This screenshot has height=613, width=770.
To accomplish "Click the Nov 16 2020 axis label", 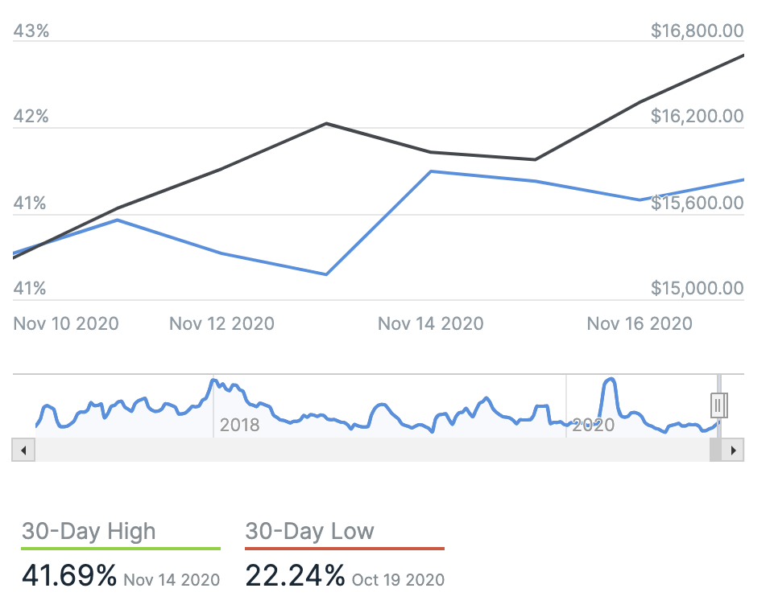I will (640, 323).
